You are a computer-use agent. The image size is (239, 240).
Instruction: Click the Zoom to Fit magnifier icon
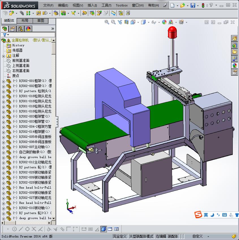coord(107,22)
